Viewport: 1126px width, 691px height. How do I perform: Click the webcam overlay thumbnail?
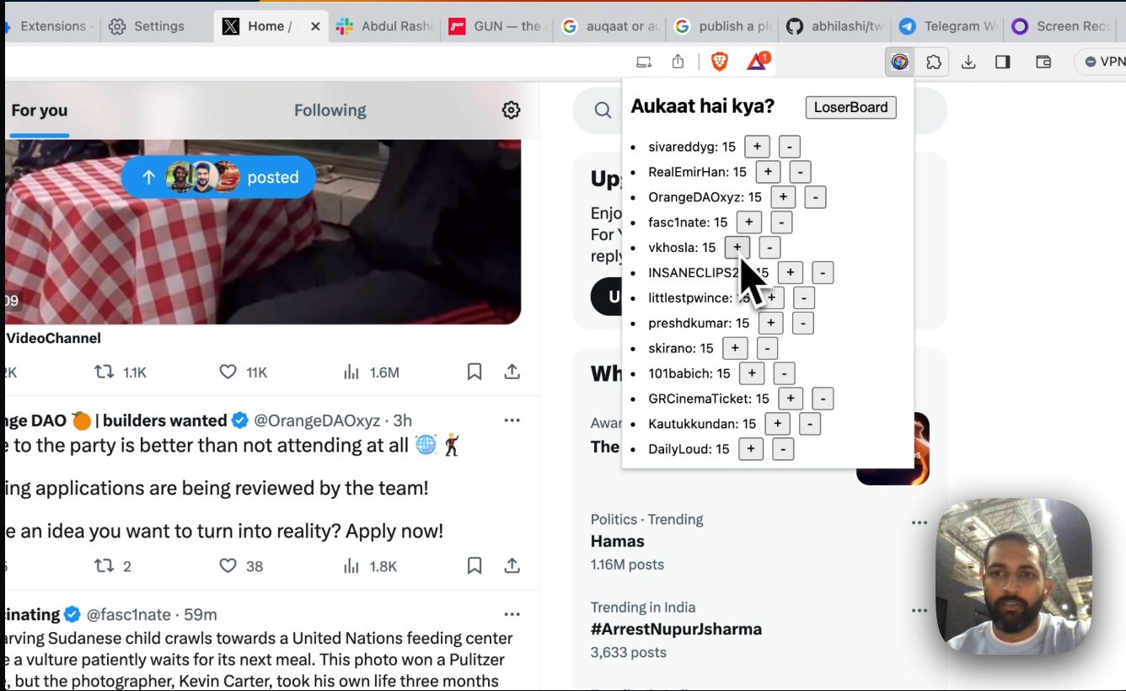click(x=1014, y=576)
